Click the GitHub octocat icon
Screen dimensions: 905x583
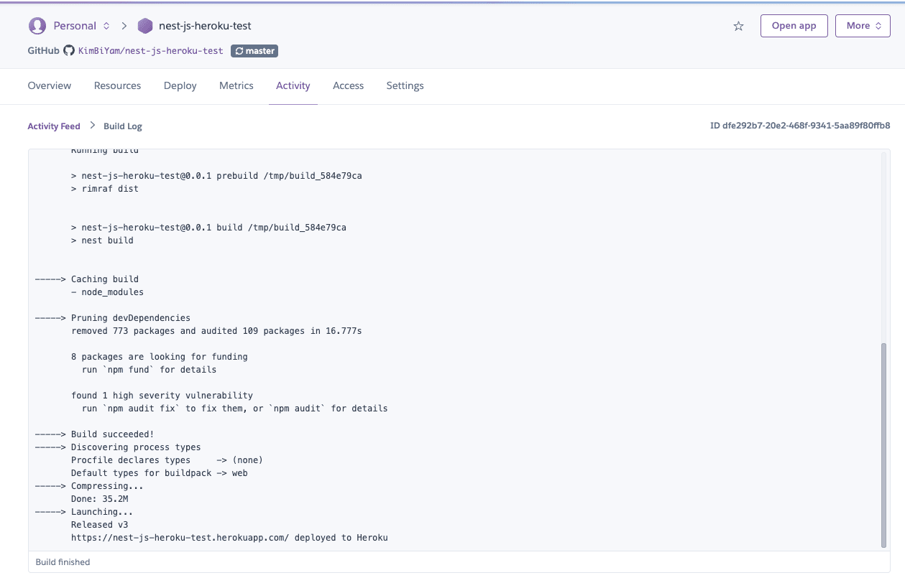point(69,51)
